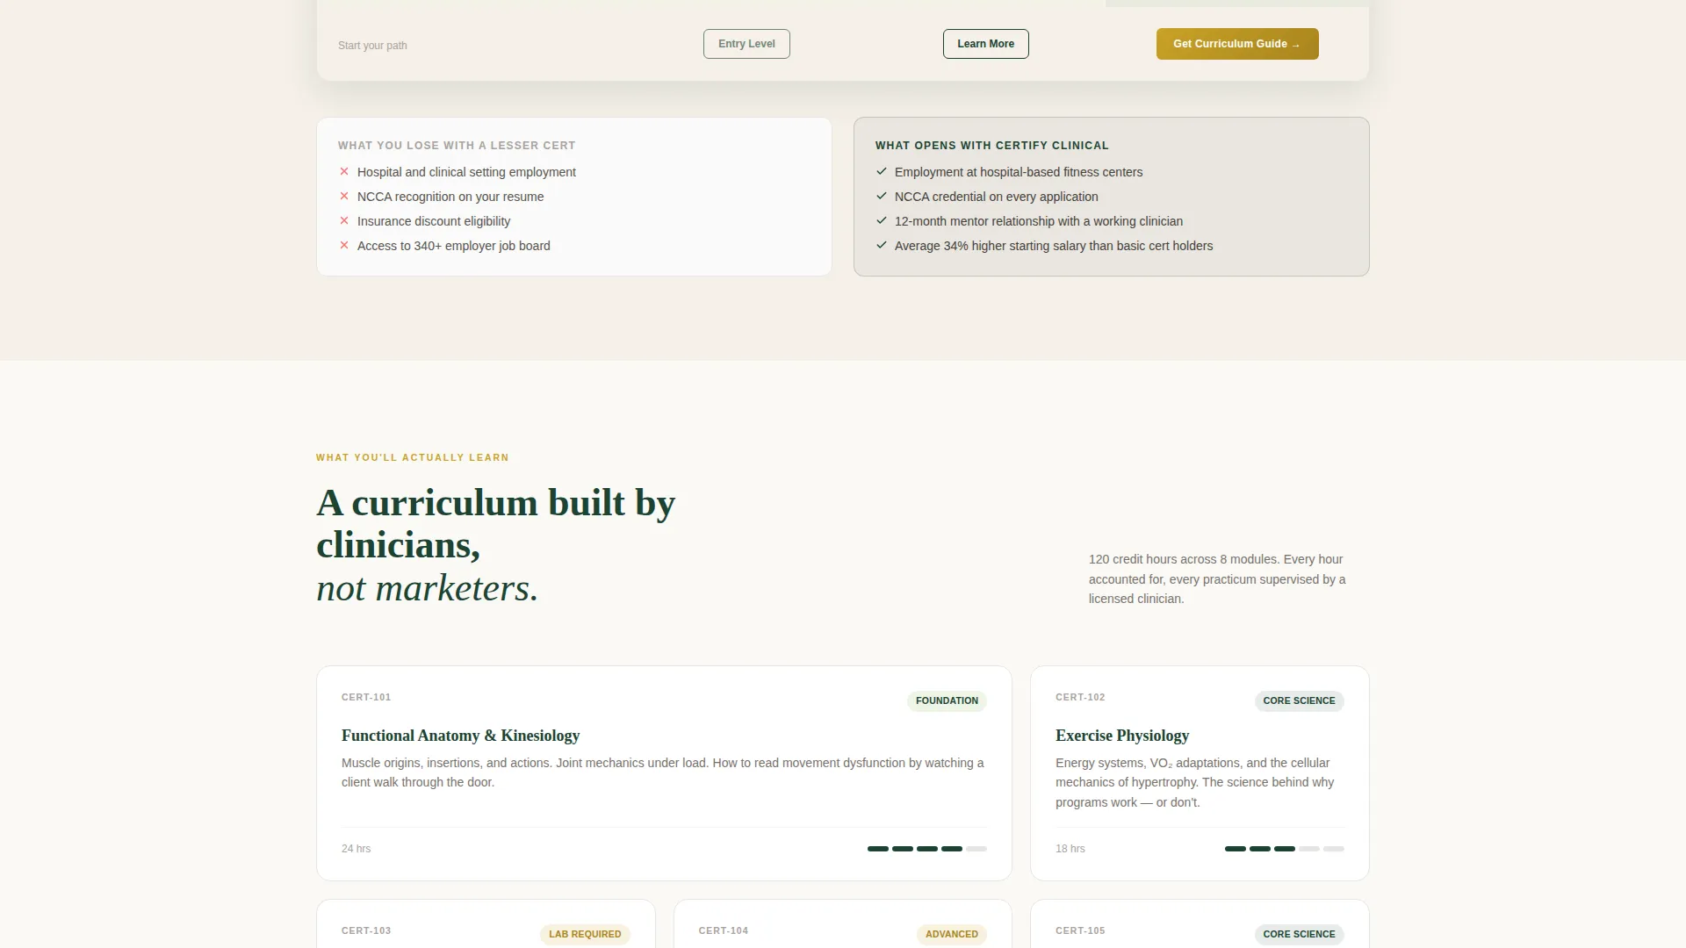Click the difficulty bar on Functional Anatomy card
The height and width of the screenshot is (948, 1686).
tap(926, 849)
